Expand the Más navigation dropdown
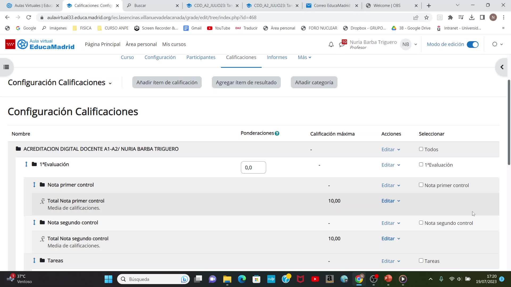The width and height of the screenshot is (511, 287). (304, 57)
